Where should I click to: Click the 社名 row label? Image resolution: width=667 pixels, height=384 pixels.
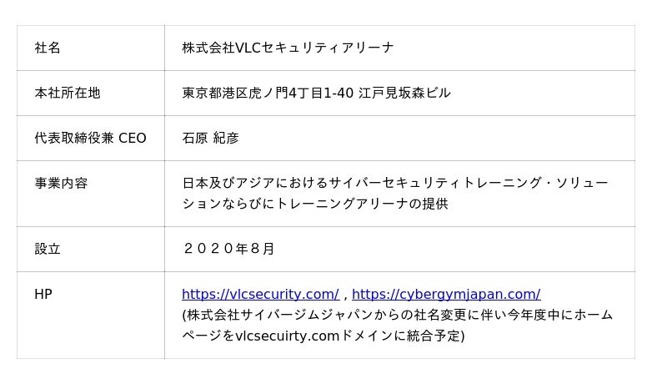click(48, 48)
